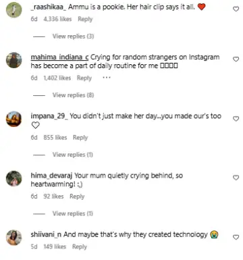Tap heart icon beside hima_devaraj's comment
Image resolution: width=243 pixels, height=260 pixels.
coord(236,178)
